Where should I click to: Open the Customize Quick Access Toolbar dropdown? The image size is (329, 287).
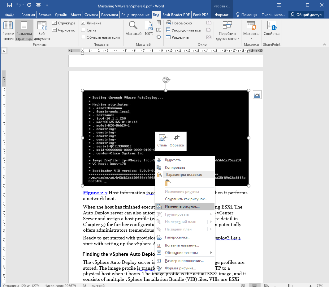(47, 6)
